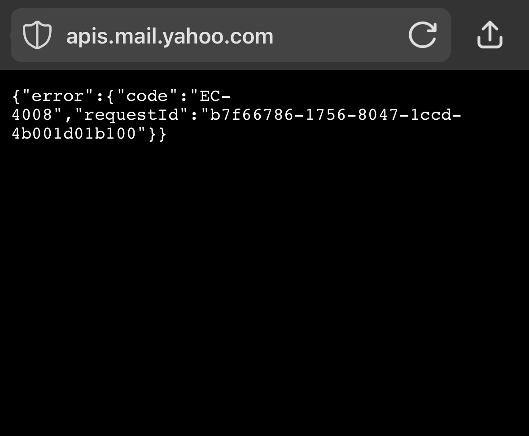Click the "1ccd" request ID segment

431,115
